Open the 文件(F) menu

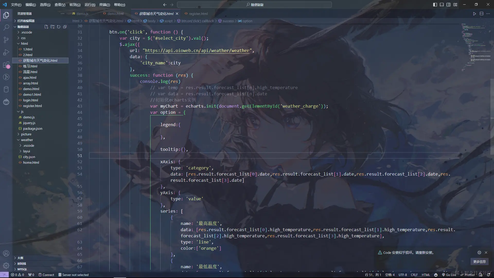pyautogui.click(x=16, y=5)
